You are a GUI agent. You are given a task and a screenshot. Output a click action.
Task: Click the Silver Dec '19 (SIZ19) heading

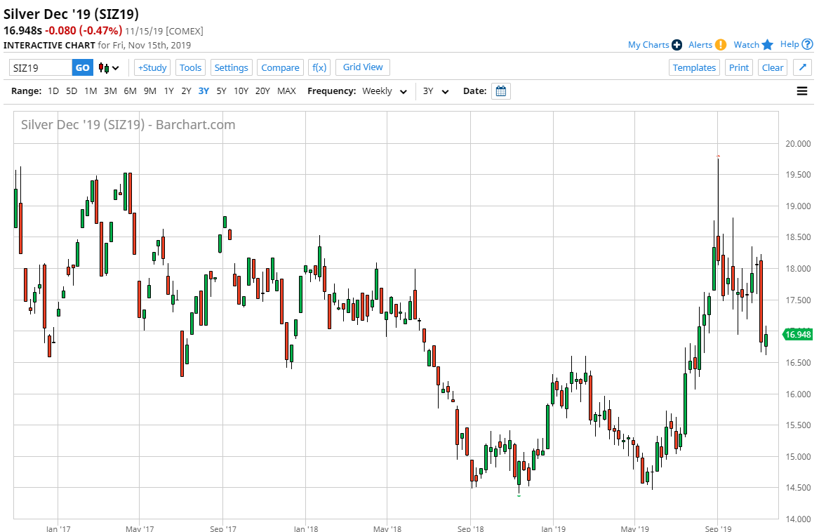tap(71, 14)
